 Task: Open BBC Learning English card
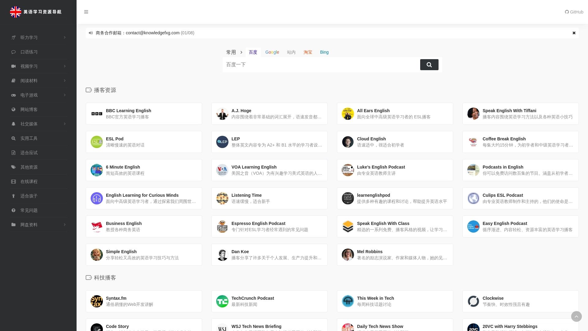pyautogui.click(x=144, y=114)
